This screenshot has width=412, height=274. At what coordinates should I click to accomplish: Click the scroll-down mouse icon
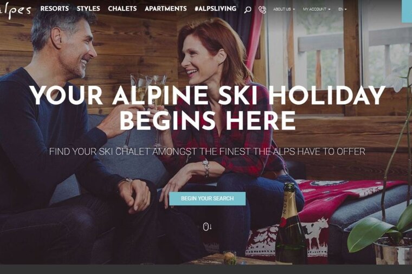207,226
